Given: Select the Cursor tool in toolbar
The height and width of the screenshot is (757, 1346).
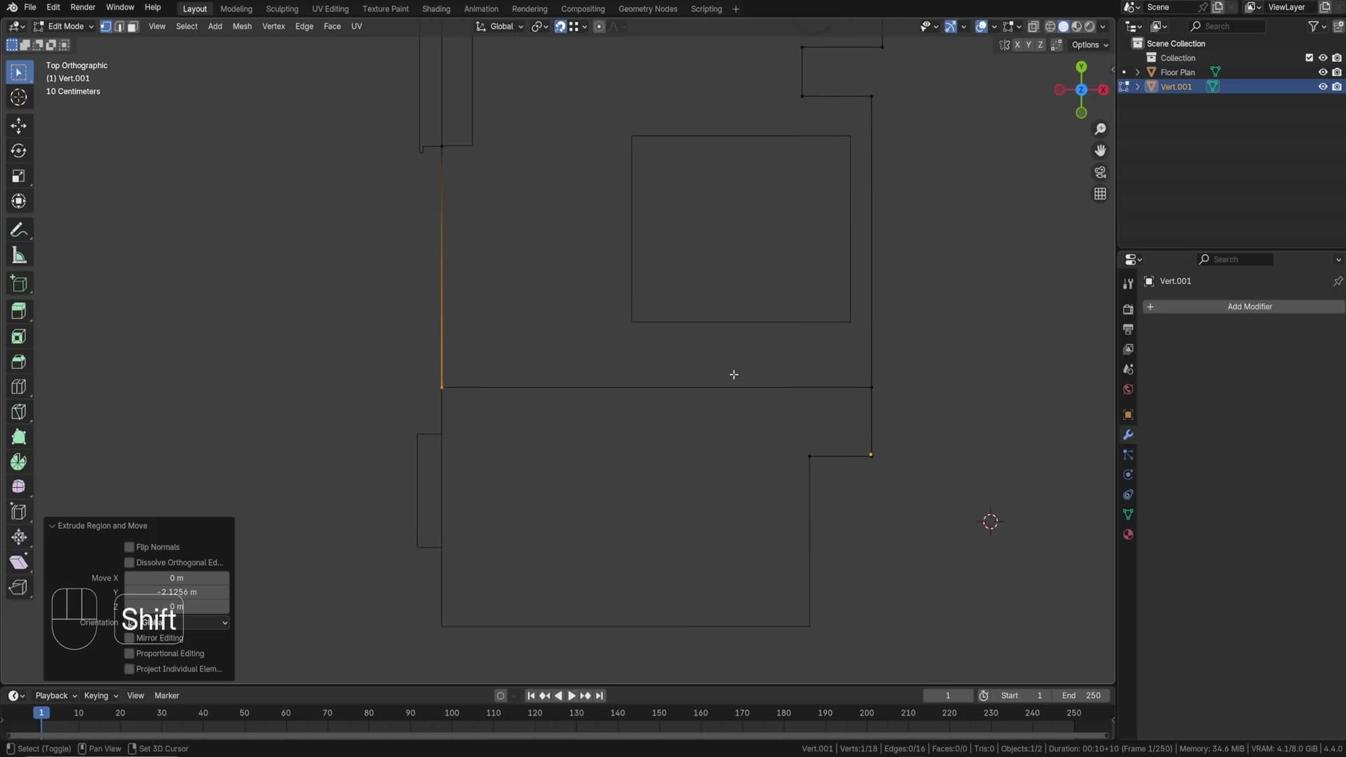Looking at the screenshot, I should pyautogui.click(x=19, y=97).
